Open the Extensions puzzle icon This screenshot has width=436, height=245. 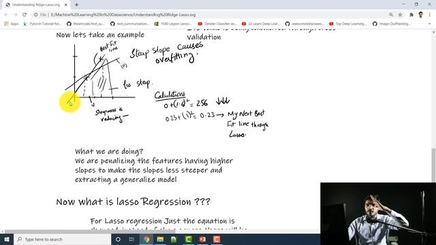tap(411, 15)
